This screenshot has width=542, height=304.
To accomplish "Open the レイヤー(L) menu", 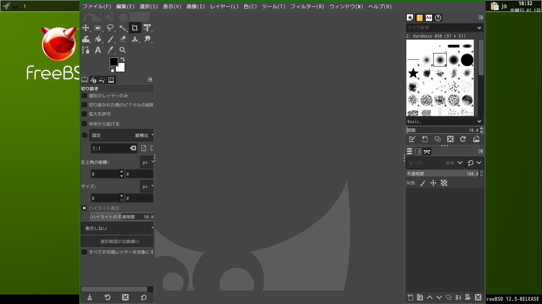I will (224, 6).
